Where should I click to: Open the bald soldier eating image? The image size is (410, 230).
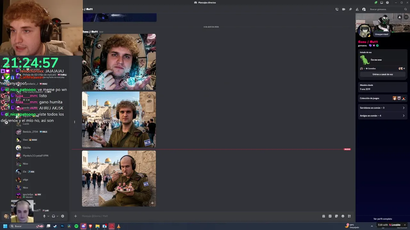[119, 179]
